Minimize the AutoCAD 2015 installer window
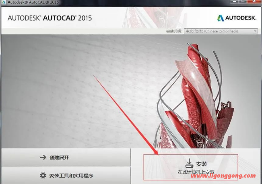This screenshot has width=262, height=184. (x=235, y=2)
